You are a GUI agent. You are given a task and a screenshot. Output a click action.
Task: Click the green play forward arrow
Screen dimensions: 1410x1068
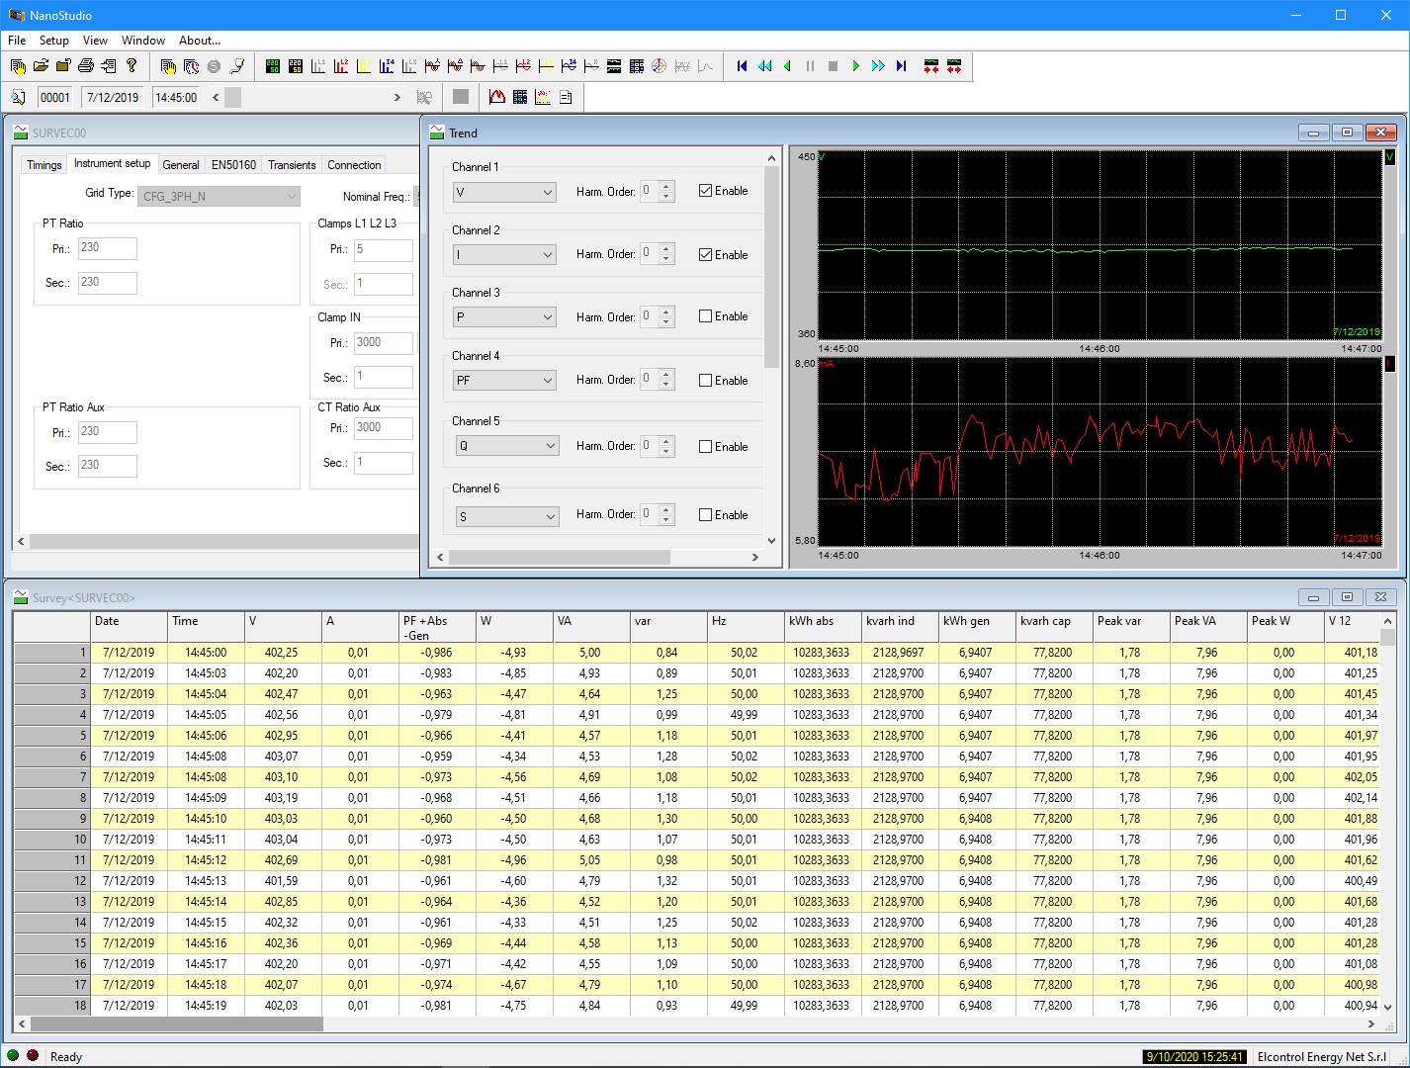pyautogui.click(x=855, y=66)
